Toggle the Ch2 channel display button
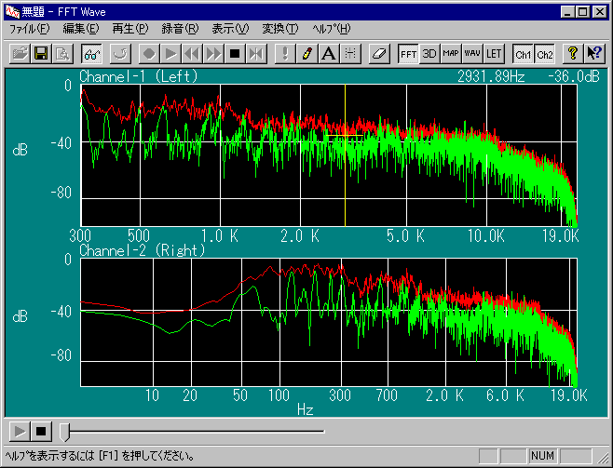This screenshot has height=468, width=613. tap(545, 53)
